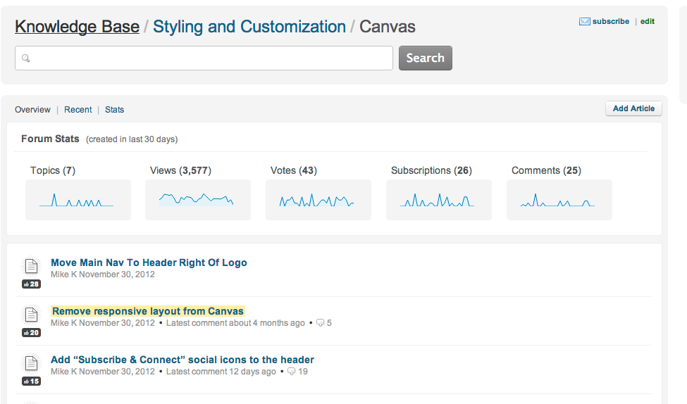Screen dimensions: 687x404
Task: Click the edit link at top right
Action: pyautogui.click(x=647, y=22)
